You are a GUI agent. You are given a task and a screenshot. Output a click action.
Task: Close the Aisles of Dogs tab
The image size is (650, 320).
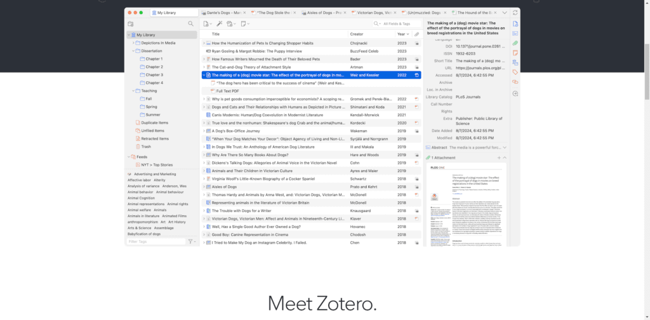click(x=345, y=13)
